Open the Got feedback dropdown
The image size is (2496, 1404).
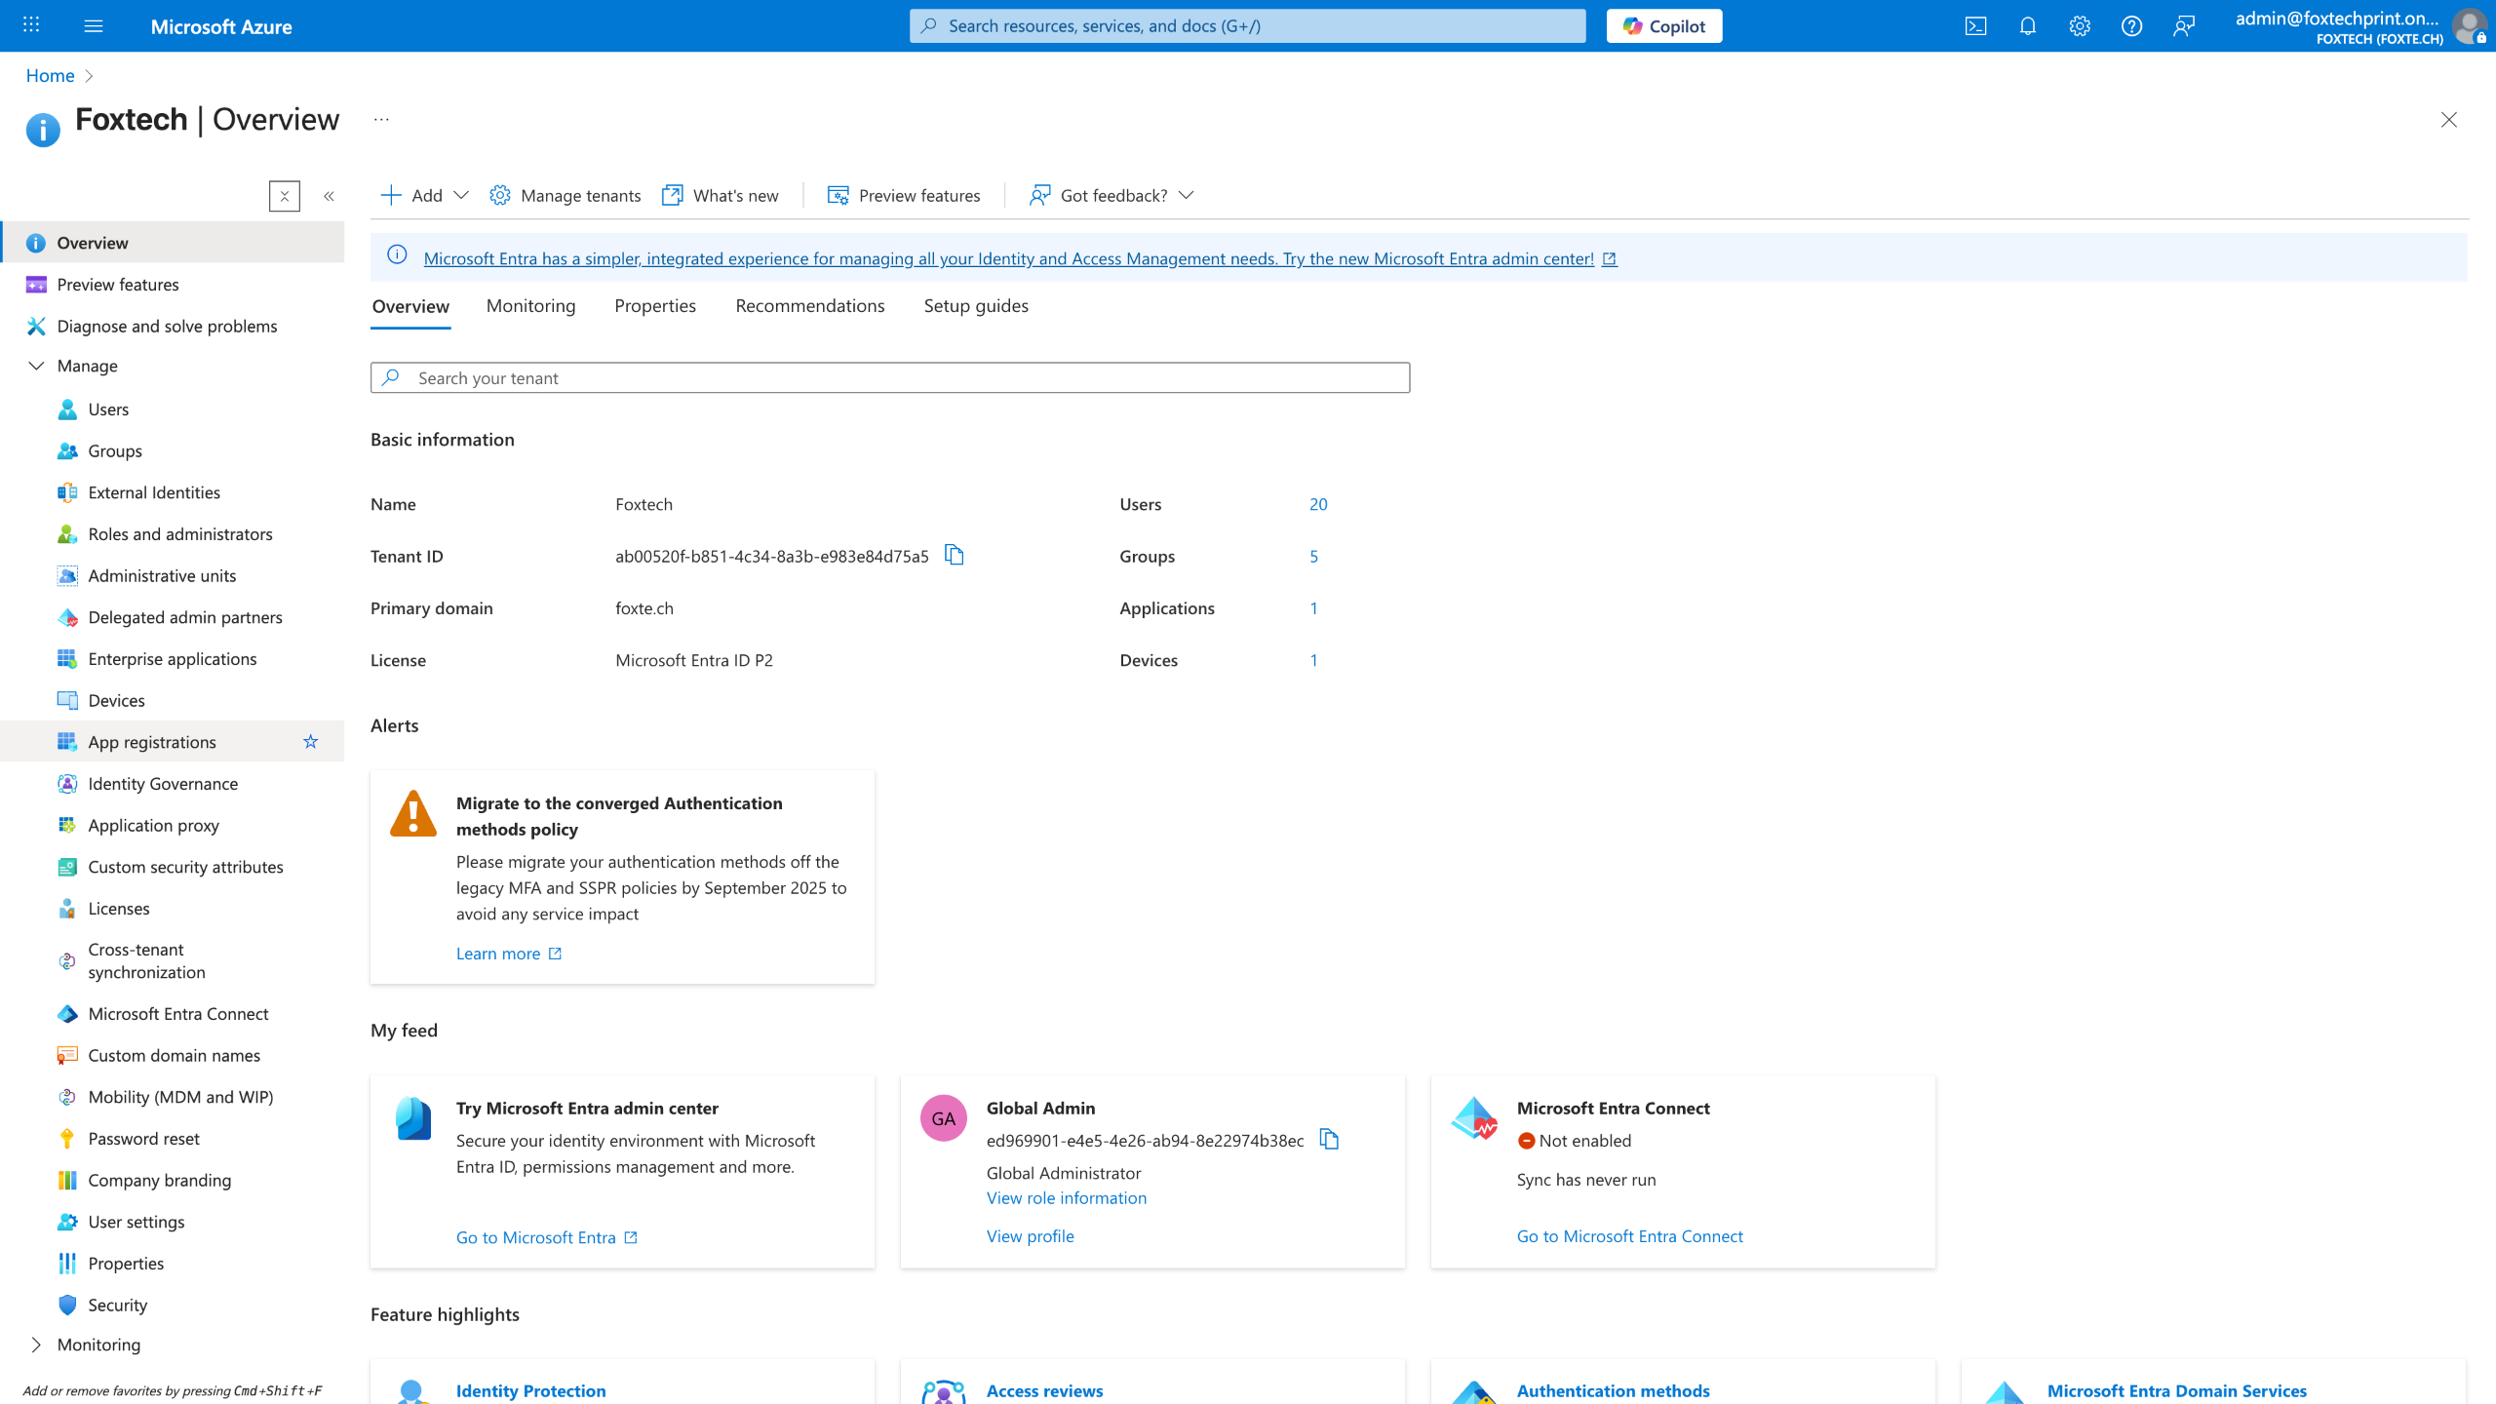[1111, 196]
